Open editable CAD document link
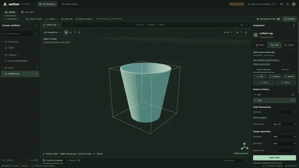This screenshot has width=299, height=168. 266,60
